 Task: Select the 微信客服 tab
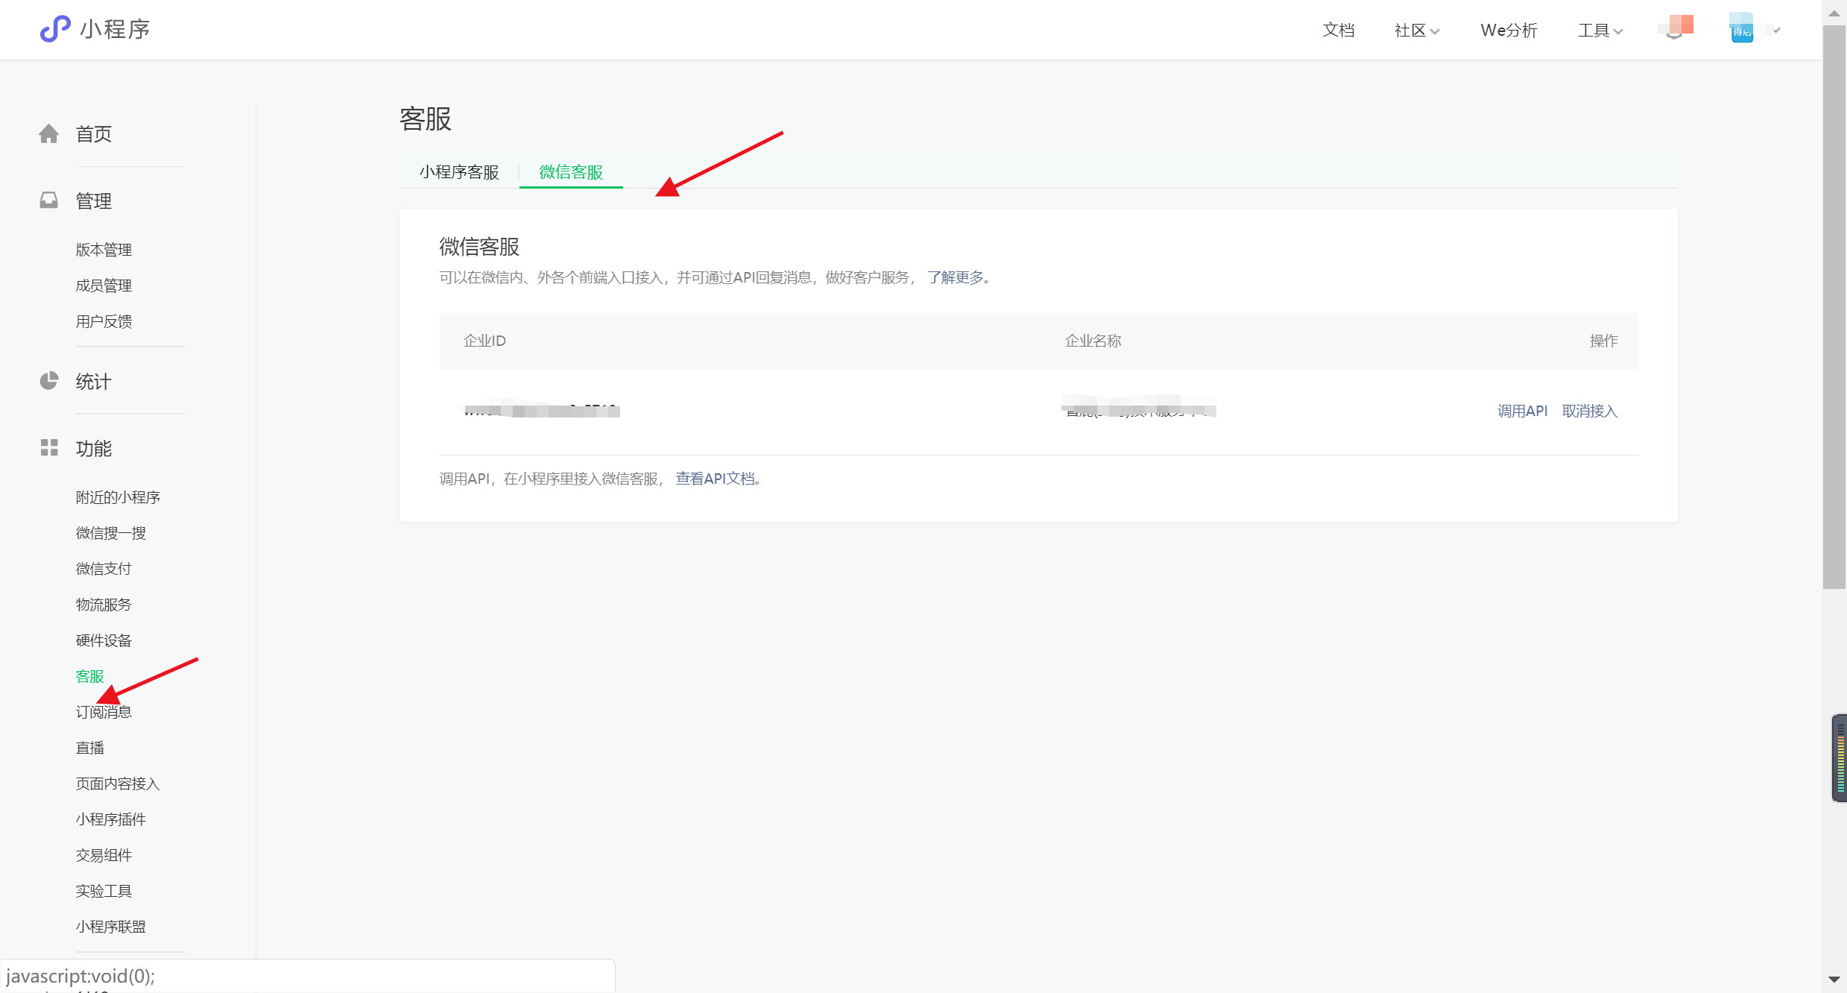point(571,172)
